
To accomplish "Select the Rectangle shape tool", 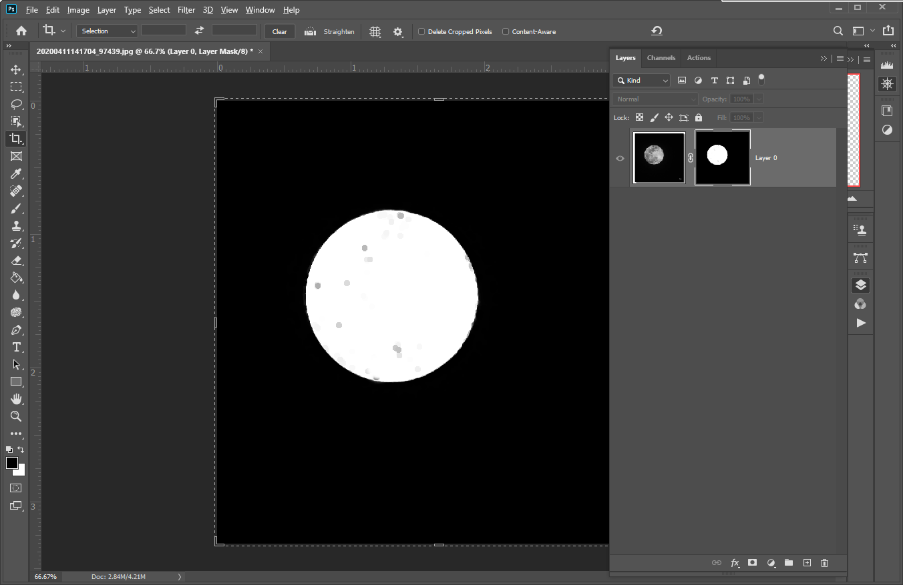I will 16,382.
